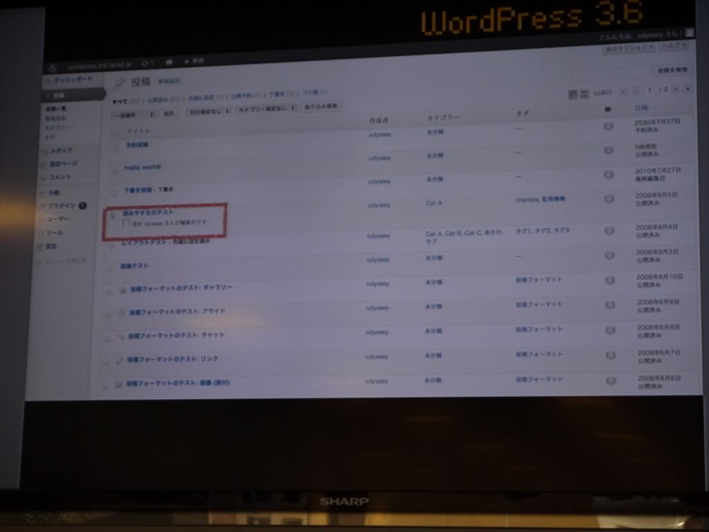Open the odyssey user account menu
Viewport: 709px width, 532px height.
pos(646,35)
